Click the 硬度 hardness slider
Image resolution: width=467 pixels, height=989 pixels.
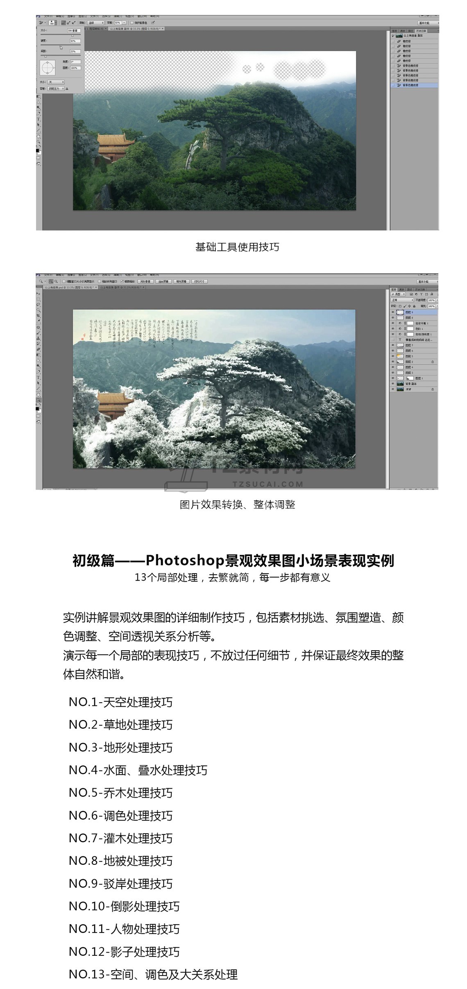[x=61, y=45]
